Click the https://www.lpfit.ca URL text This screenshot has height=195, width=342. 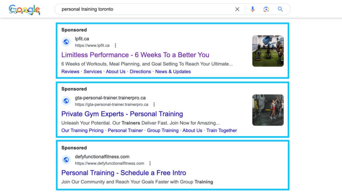click(92, 45)
